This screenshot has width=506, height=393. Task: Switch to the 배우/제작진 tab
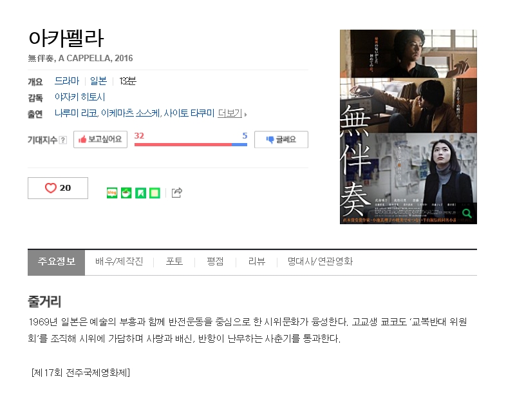tap(119, 261)
